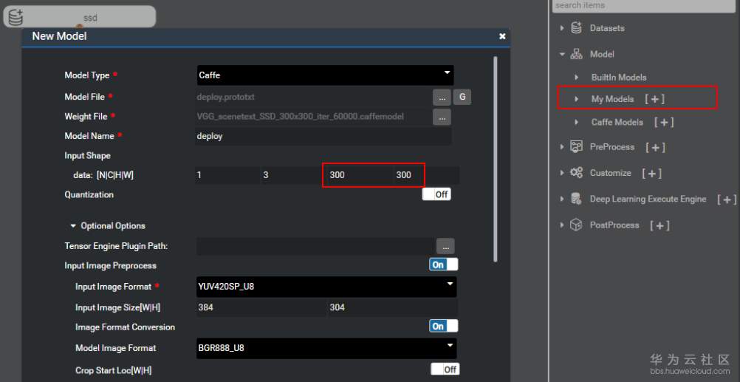Screen dimensions: 740x382
Task: Select the PostProcess tree label
Action: click(x=614, y=225)
